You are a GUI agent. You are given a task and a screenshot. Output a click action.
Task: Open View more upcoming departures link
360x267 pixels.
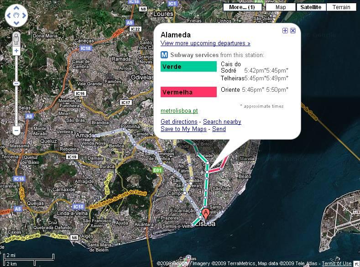[205, 43]
